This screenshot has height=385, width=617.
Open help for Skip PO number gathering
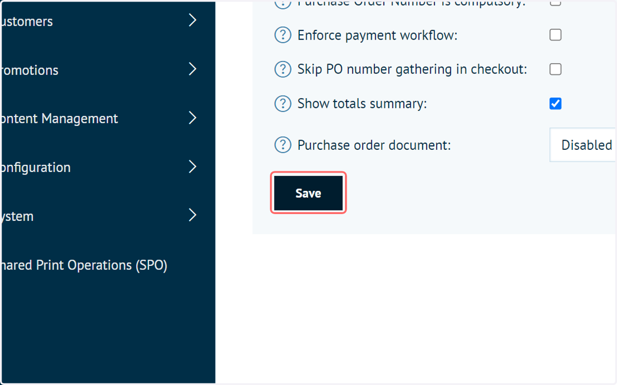tap(282, 69)
